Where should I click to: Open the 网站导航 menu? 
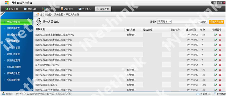[12, 9]
